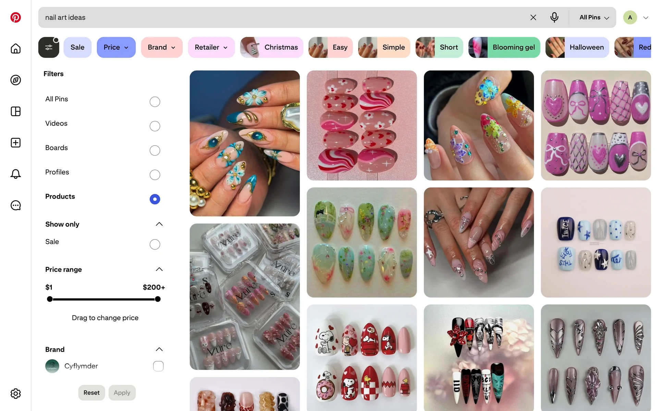Select the Videos radio button
The image size is (658, 411).
(155, 126)
